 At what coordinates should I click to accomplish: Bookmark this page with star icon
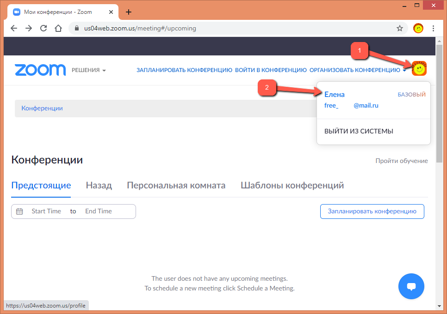point(399,28)
